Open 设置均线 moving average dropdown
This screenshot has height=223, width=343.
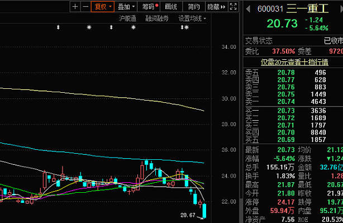click(x=192, y=18)
